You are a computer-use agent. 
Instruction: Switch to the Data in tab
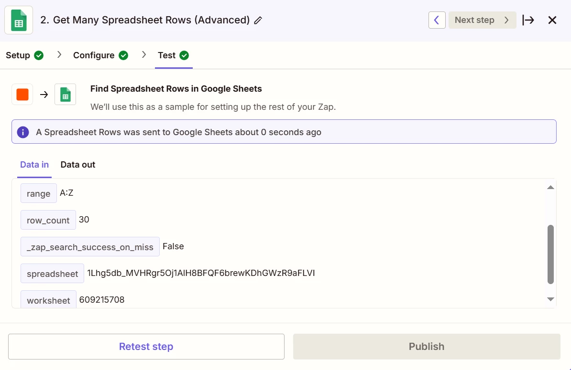[x=34, y=165]
